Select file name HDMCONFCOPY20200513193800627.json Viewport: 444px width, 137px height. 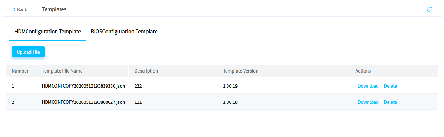click(x=83, y=102)
